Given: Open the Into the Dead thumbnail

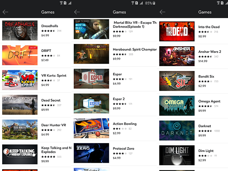Looking at the screenshot, I should [177, 31].
